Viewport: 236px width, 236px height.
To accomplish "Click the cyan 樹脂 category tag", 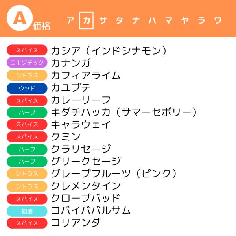I will pyautogui.click(x=27, y=211).
